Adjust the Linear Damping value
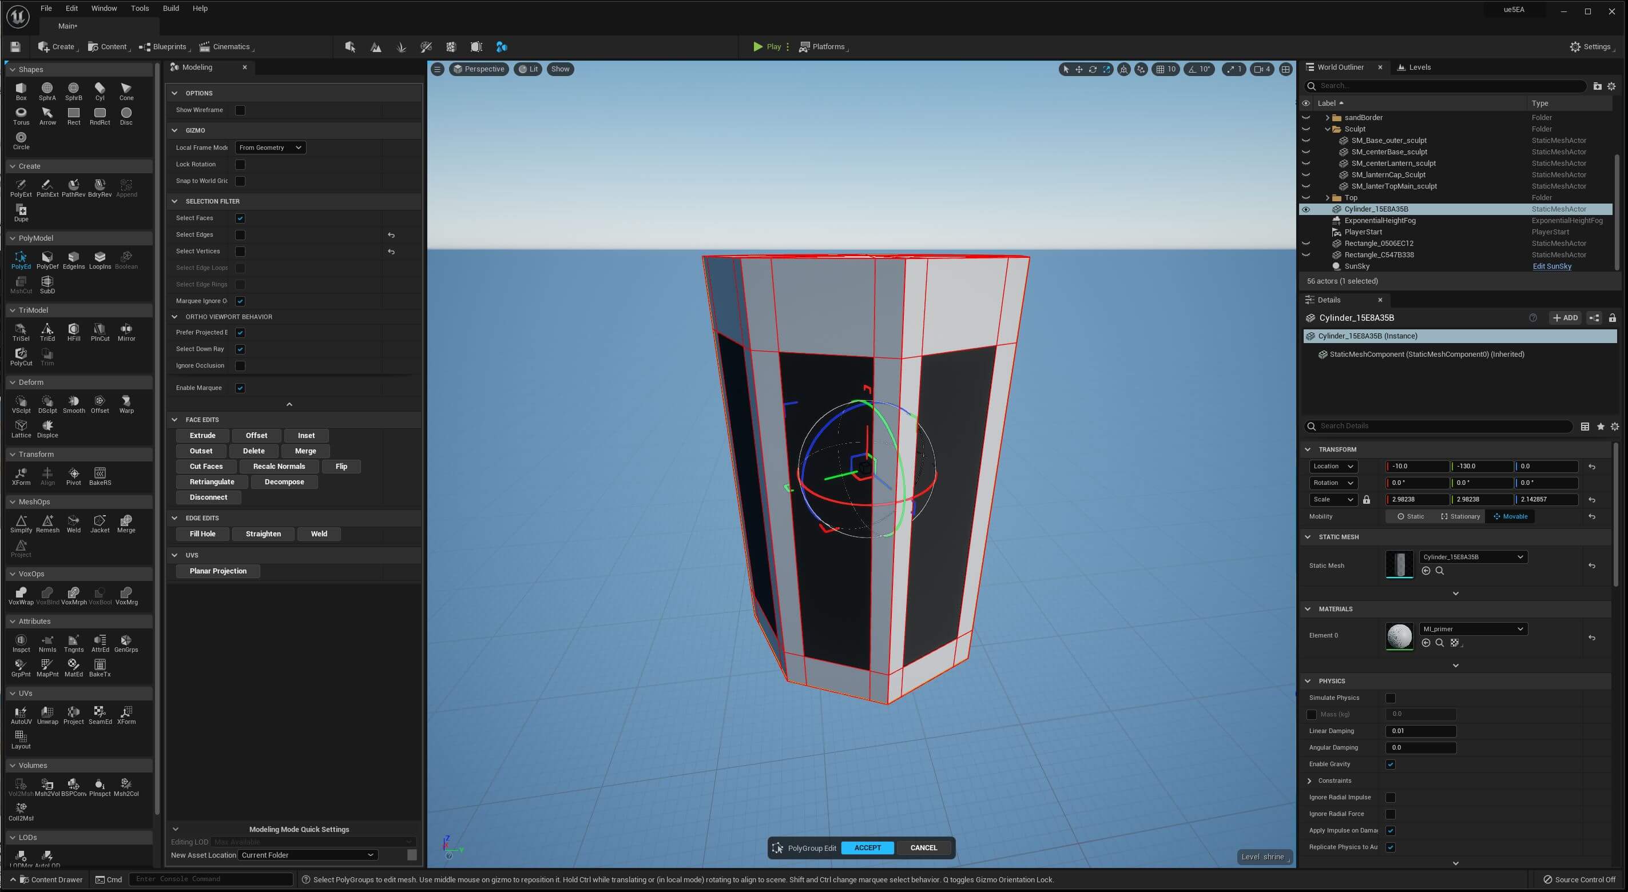 [x=1421, y=731]
